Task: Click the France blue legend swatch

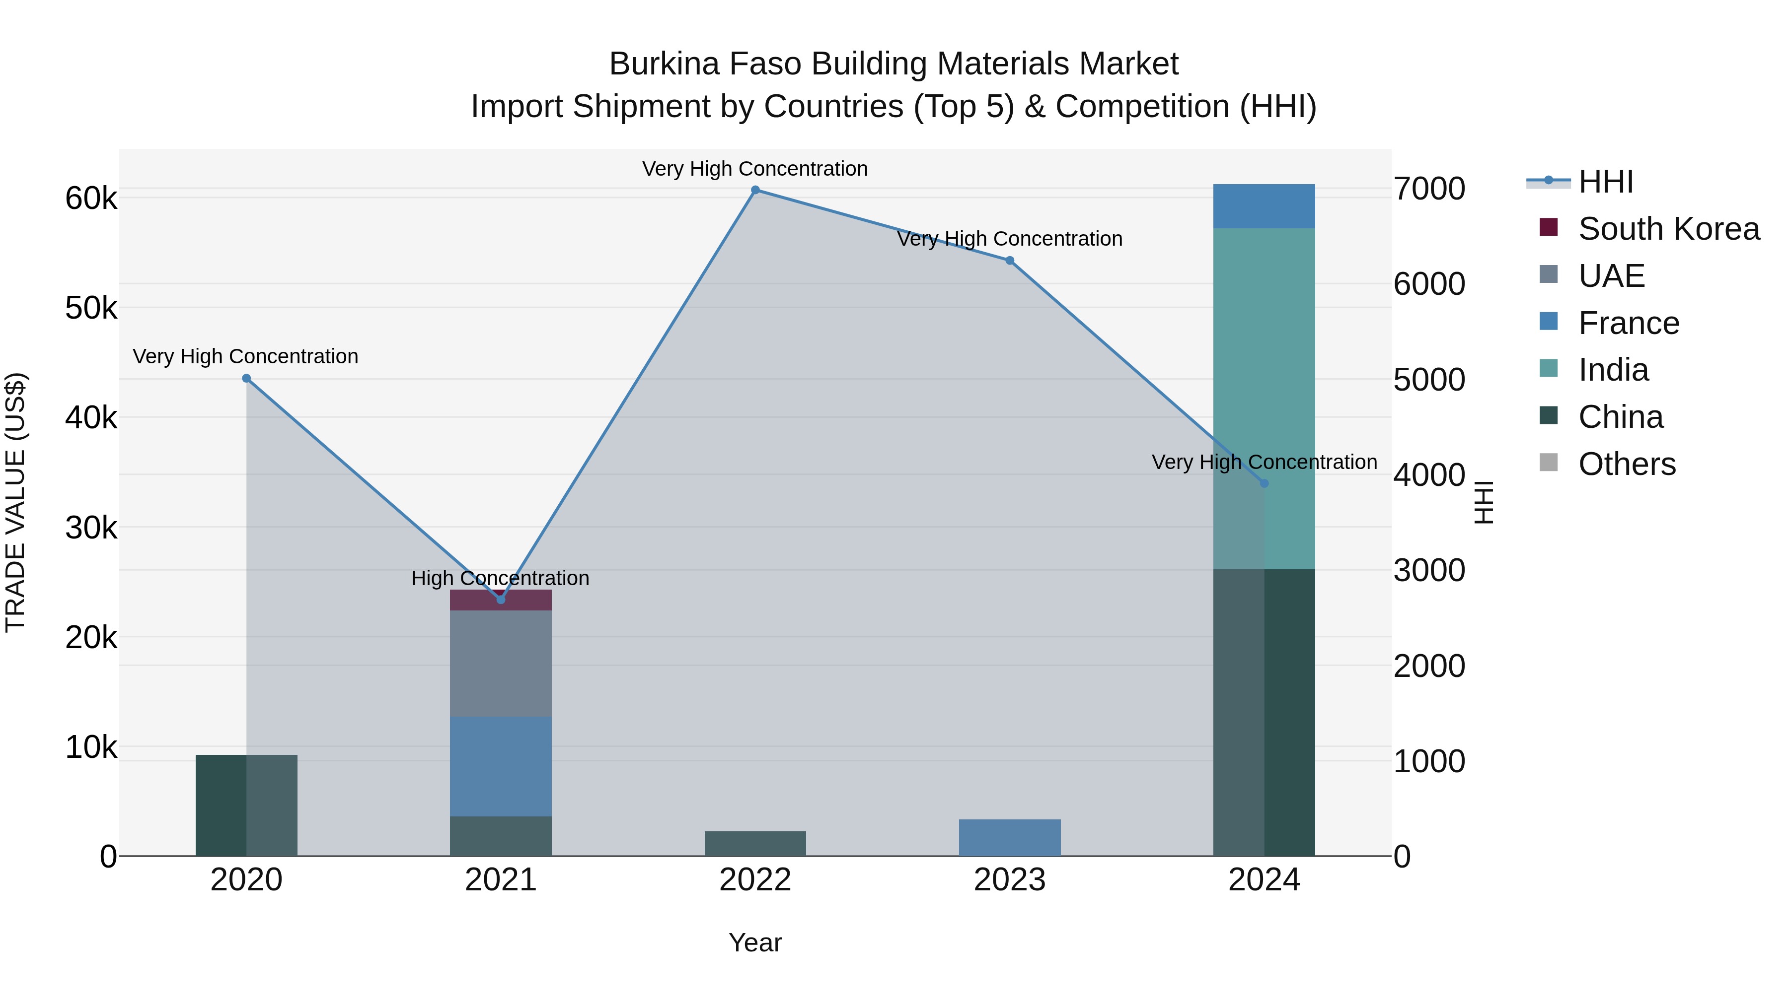Action: (1549, 321)
